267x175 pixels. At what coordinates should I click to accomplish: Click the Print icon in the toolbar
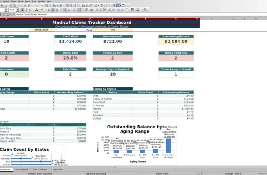click(2, 5)
